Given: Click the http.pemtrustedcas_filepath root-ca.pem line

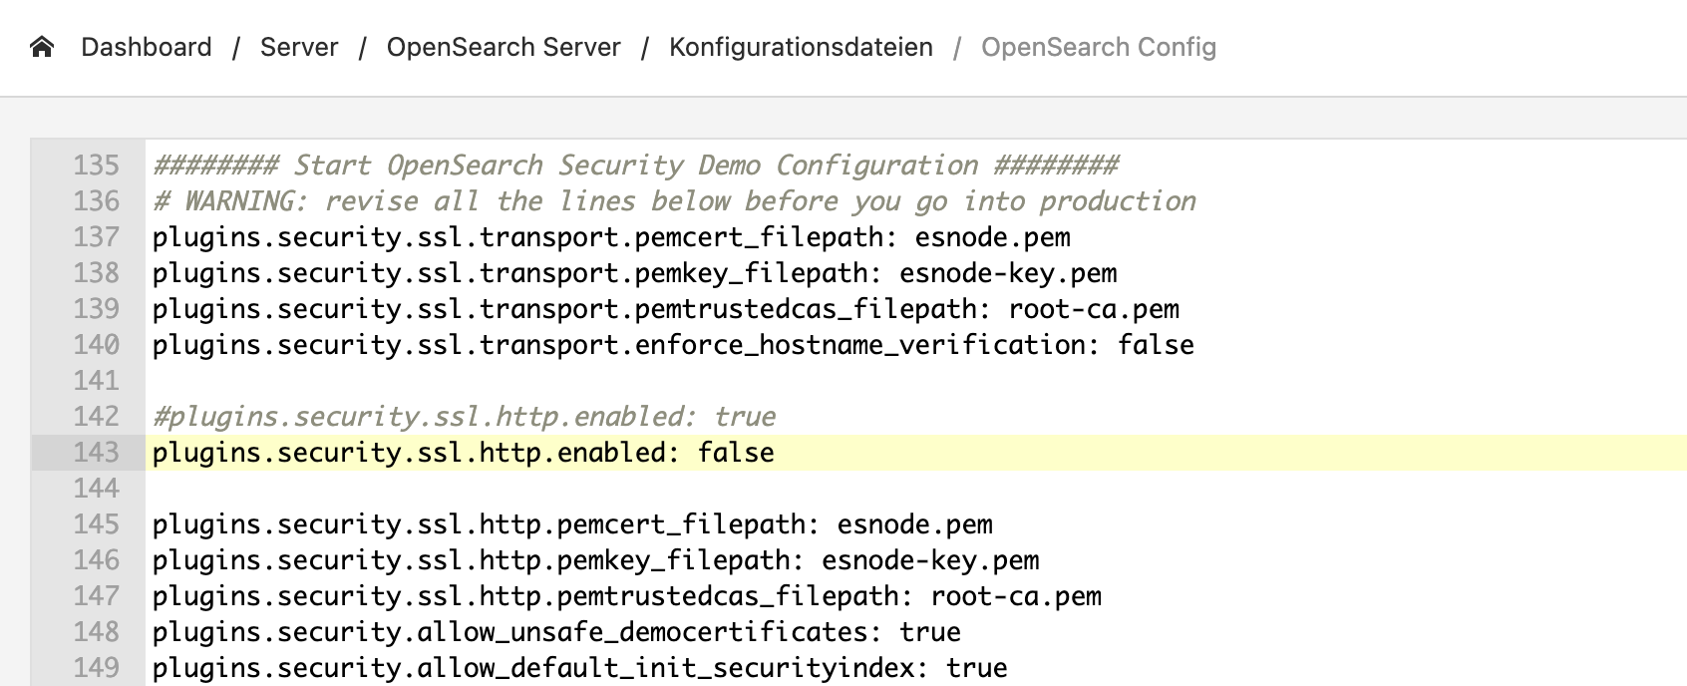Looking at the screenshot, I should [x=627, y=596].
